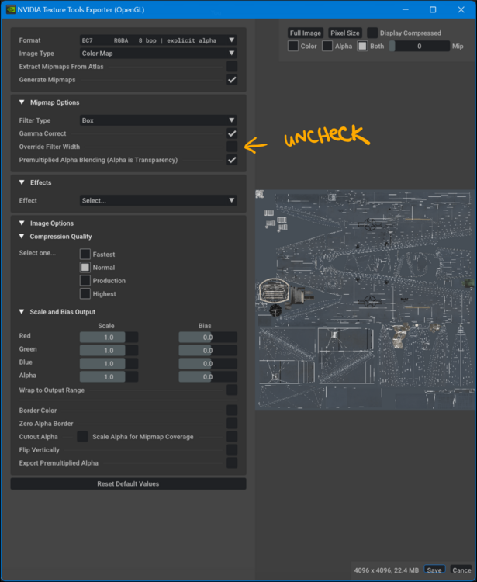Select the Alpha channel view option

327,46
